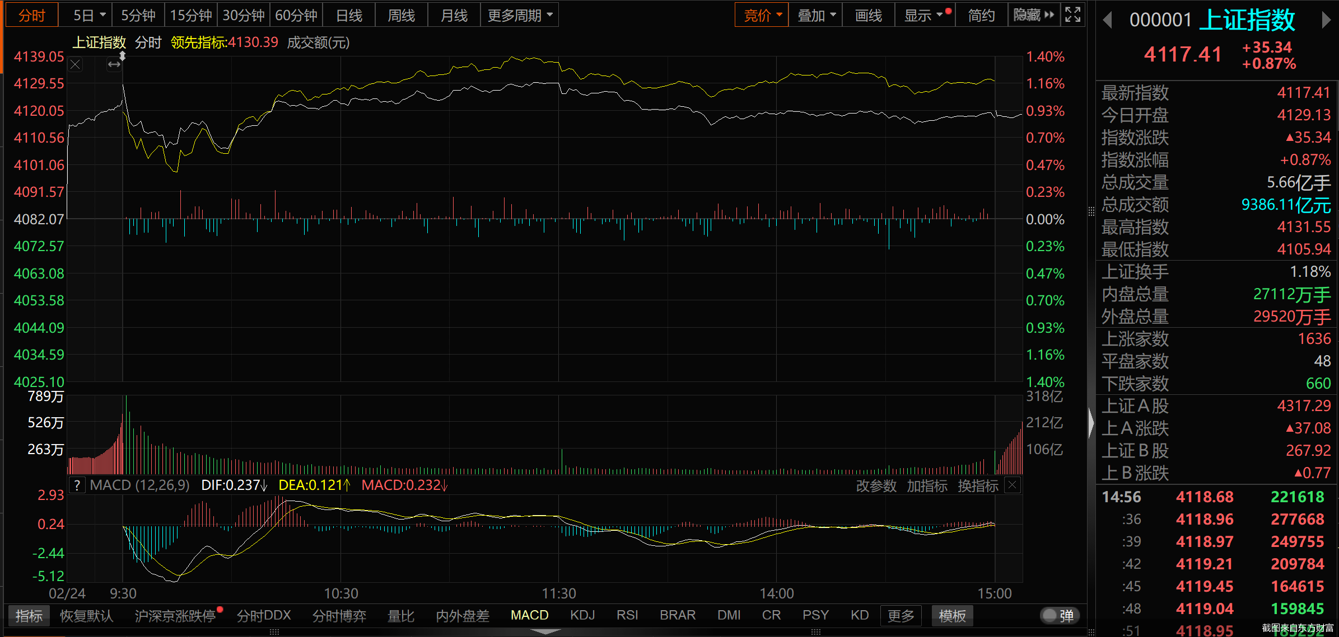Expand the 更多周期 dropdown
Image resolution: width=1339 pixels, height=637 pixels.
[x=519, y=15]
